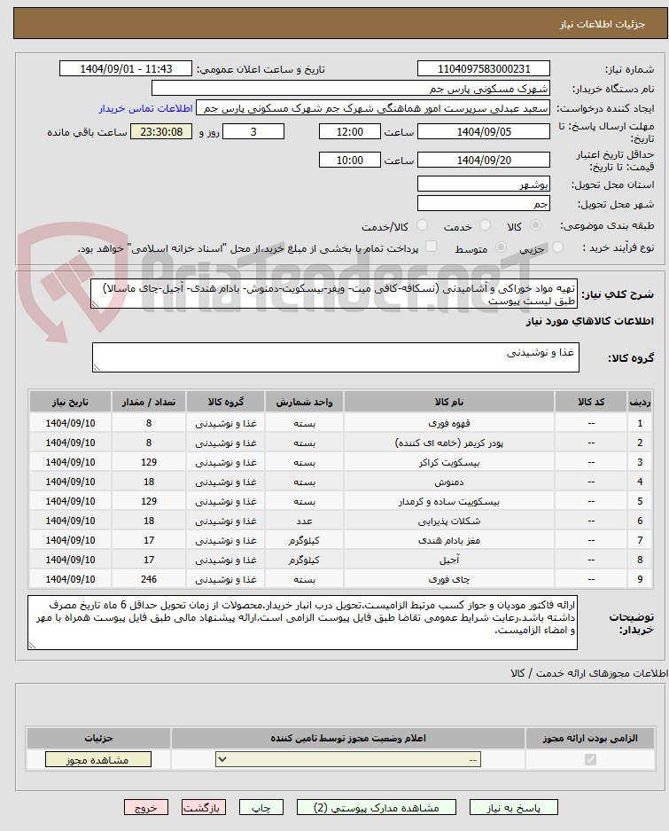Click the goods group field غذا و نوشیدنی
Viewport: 669px width, 831px height.
click(335, 357)
